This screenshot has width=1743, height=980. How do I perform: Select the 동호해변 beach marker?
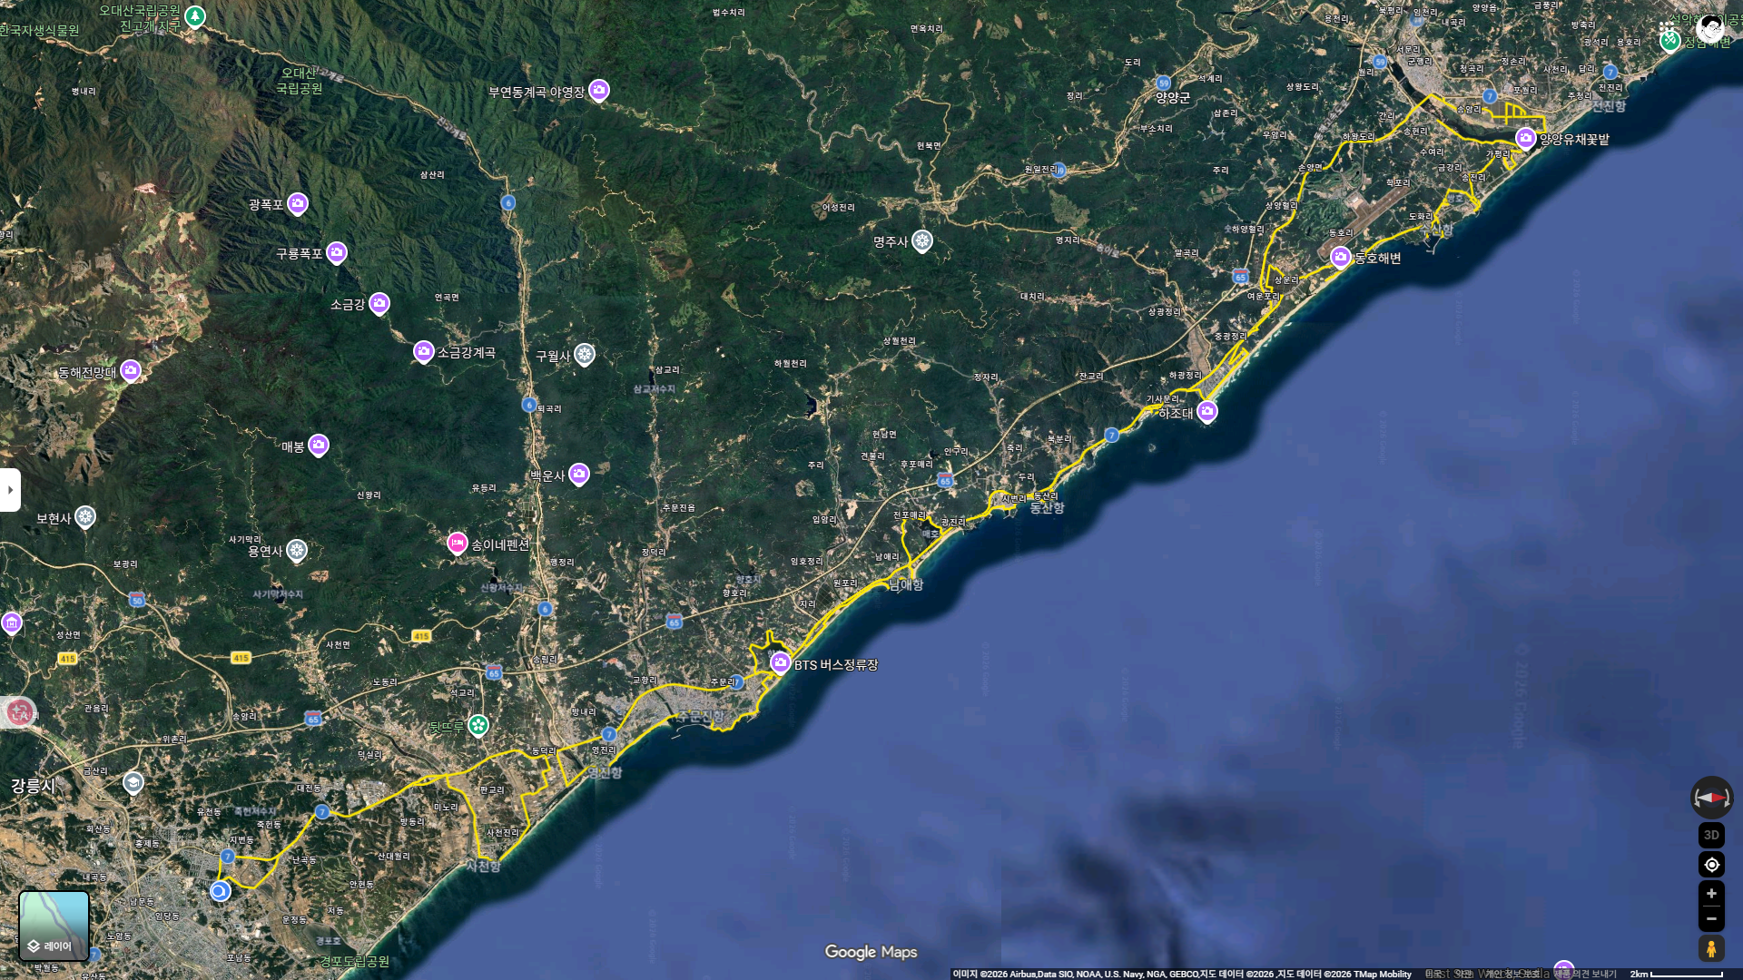[1340, 257]
